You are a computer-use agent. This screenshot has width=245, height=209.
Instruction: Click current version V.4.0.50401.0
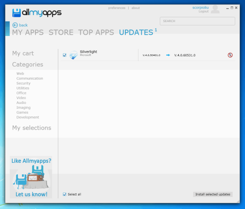[x=151, y=55]
